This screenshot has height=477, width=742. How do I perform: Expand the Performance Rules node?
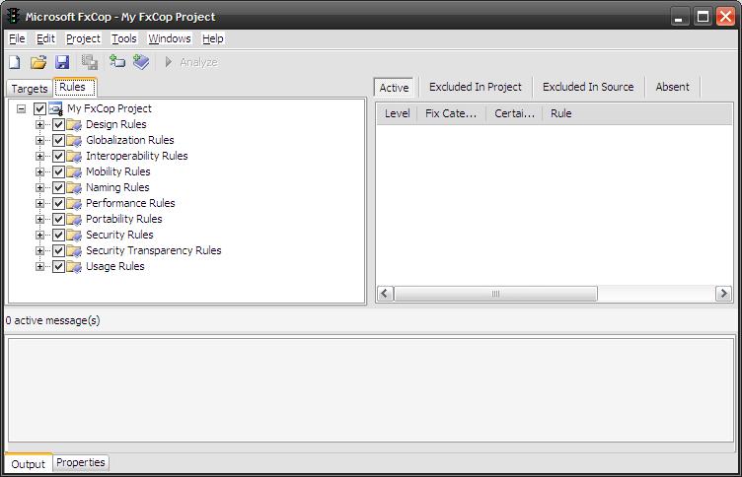point(39,203)
